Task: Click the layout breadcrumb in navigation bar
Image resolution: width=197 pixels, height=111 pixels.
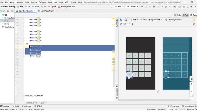Action: coord(52,7)
